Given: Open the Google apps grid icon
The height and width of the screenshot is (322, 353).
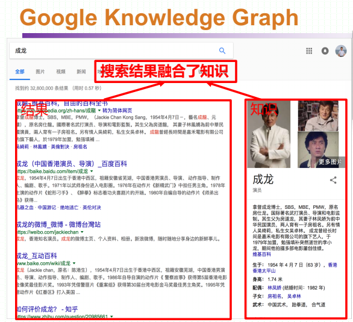Looking at the screenshot, I should [x=309, y=51].
